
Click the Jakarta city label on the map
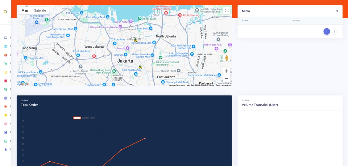pyautogui.click(x=125, y=61)
